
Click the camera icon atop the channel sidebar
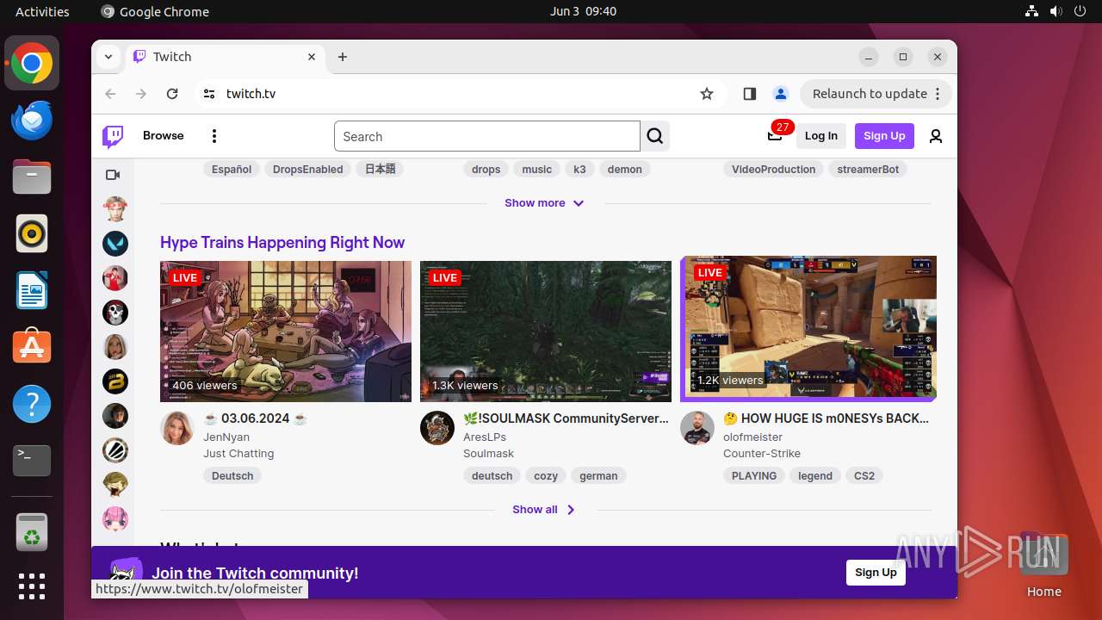(x=113, y=175)
